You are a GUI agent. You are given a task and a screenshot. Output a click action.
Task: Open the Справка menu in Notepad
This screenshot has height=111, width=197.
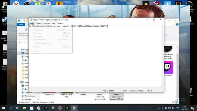click(60, 23)
